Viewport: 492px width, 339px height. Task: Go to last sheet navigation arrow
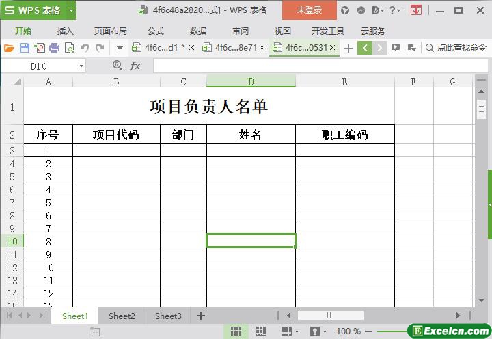42,316
